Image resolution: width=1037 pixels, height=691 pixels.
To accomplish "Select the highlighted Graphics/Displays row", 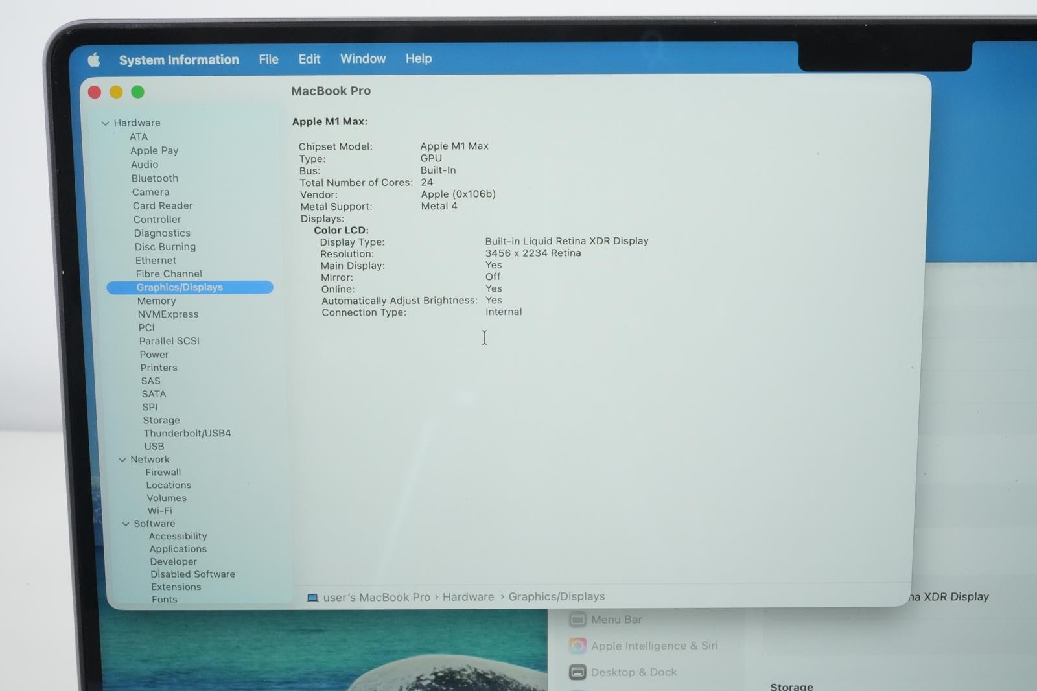I will [x=190, y=287].
